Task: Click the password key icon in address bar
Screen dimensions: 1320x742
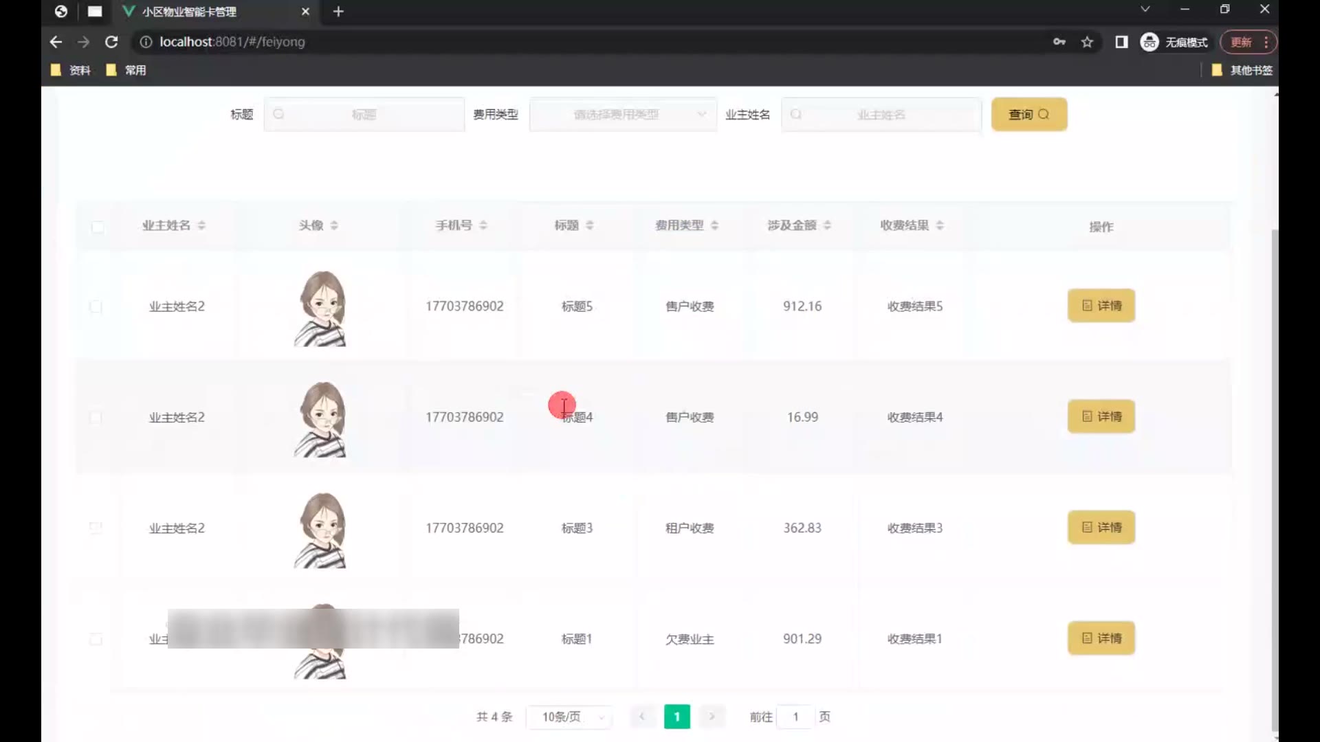Action: [x=1059, y=42]
